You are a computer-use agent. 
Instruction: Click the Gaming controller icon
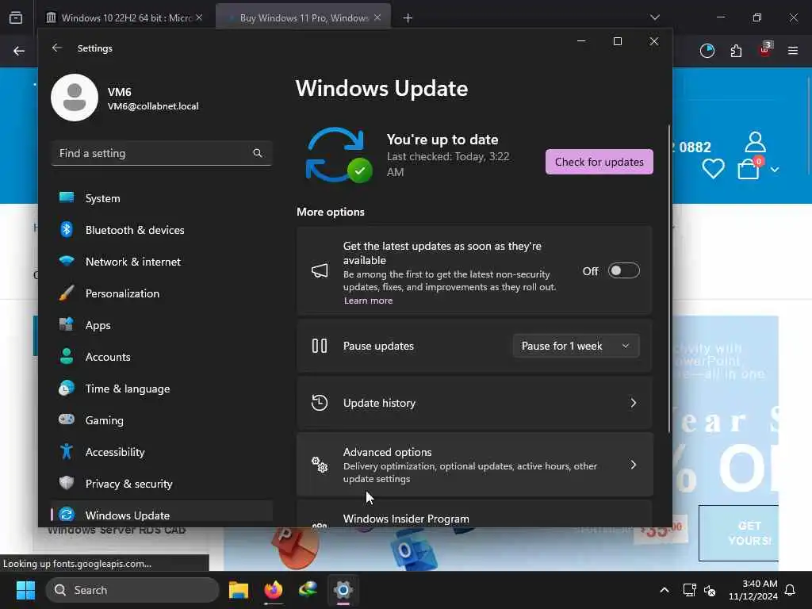click(67, 419)
